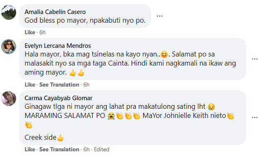
Task: See Translation of Evelyn's comment
Action: (x=59, y=85)
